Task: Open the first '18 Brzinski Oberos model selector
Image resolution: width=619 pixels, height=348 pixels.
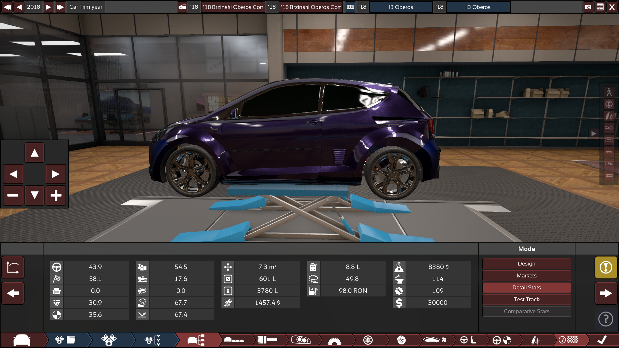Action: click(x=233, y=7)
